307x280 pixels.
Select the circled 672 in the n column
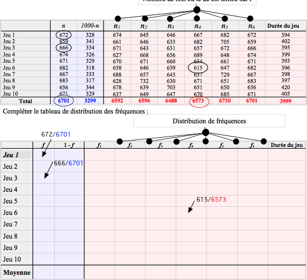63,35
